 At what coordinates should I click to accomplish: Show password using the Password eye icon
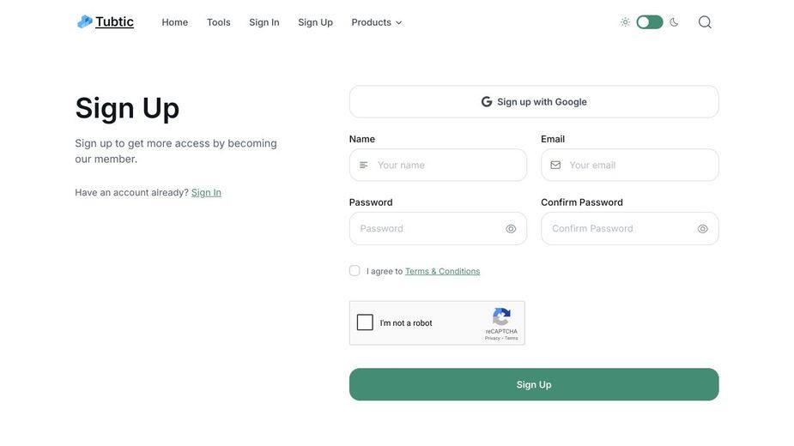pos(511,229)
